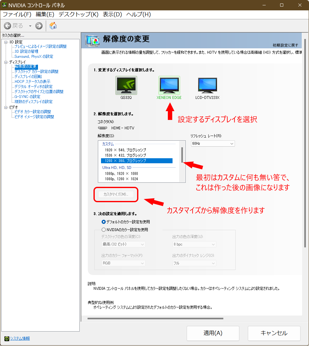Open 出力のカラー フォーマット RGB dropdown
Image resolution: width=309 pixels, height=346 pixels.
pos(123,263)
